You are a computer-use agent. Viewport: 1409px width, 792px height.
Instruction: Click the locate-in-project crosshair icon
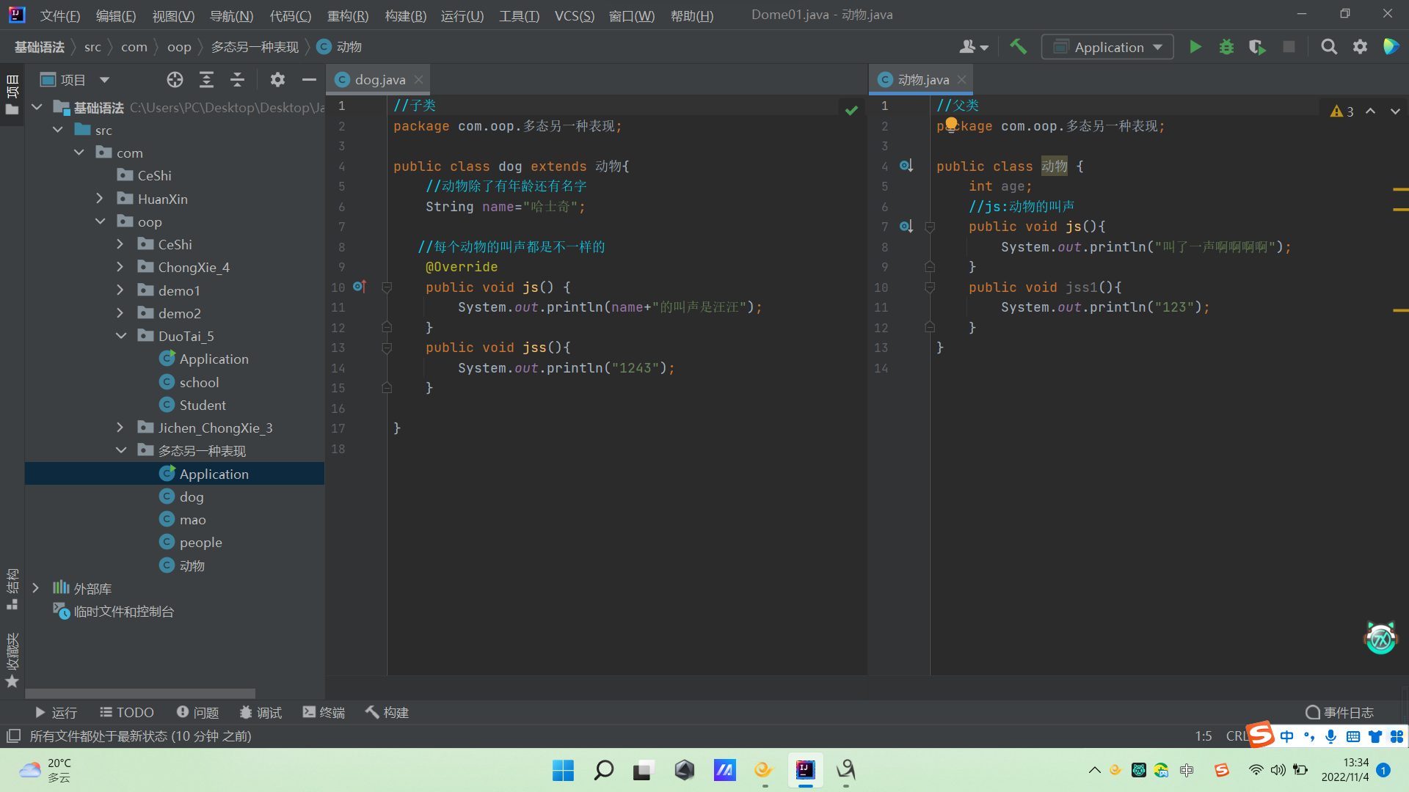(x=175, y=80)
